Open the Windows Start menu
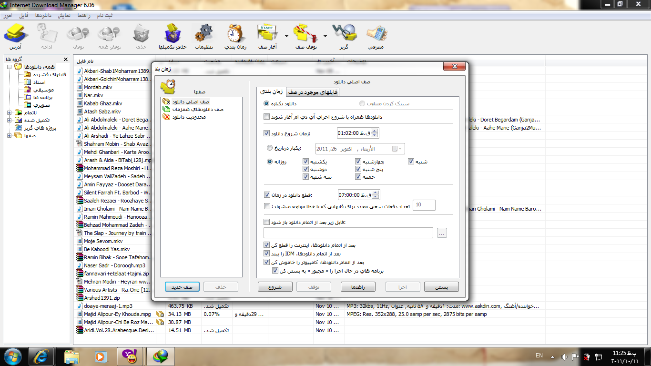 (x=12, y=356)
